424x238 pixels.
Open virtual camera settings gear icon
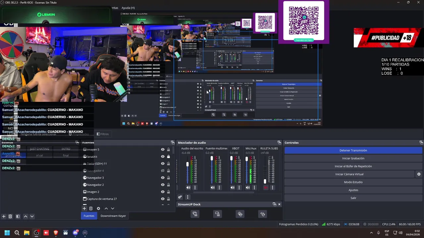tap(419, 174)
